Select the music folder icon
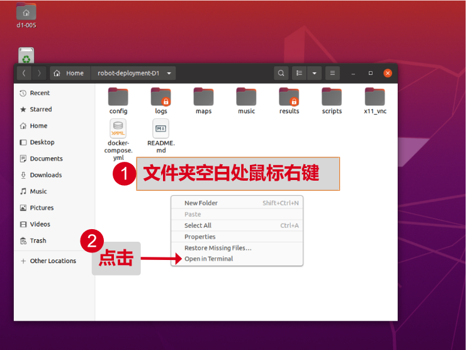 [246, 96]
